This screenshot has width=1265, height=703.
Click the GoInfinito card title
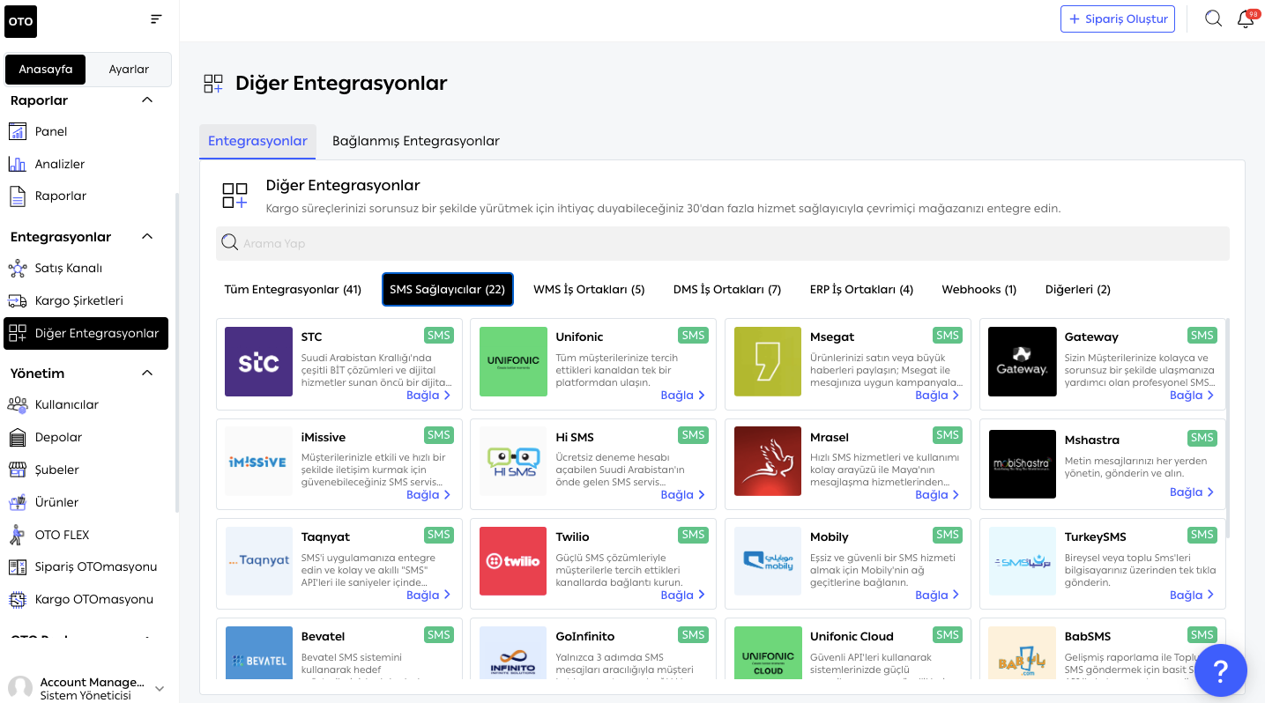pyautogui.click(x=585, y=636)
